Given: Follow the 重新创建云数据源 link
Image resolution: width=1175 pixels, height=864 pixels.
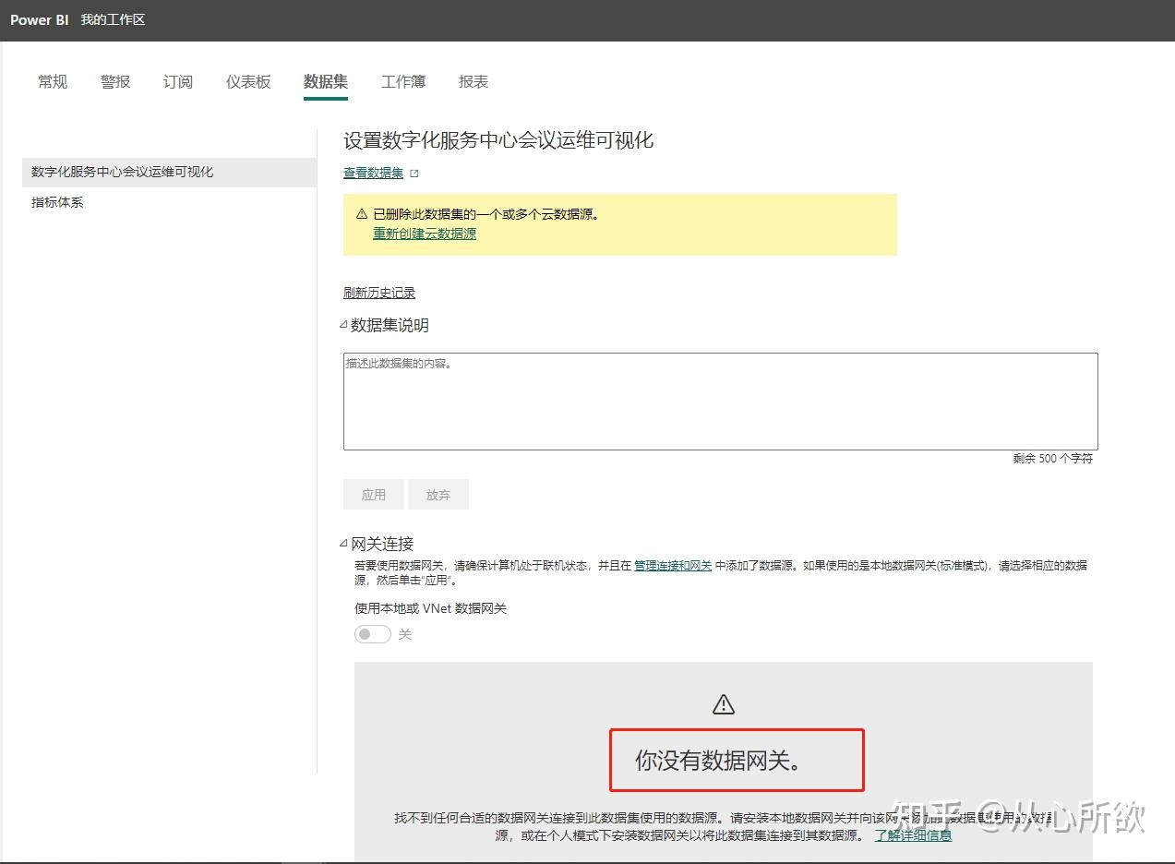Looking at the screenshot, I should (x=424, y=233).
